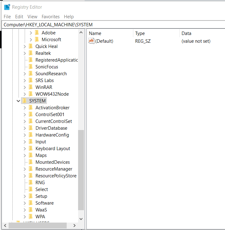225x230 pixels.
Task: Click the MountedDevices folder icon
Action: (x=31, y=162)
